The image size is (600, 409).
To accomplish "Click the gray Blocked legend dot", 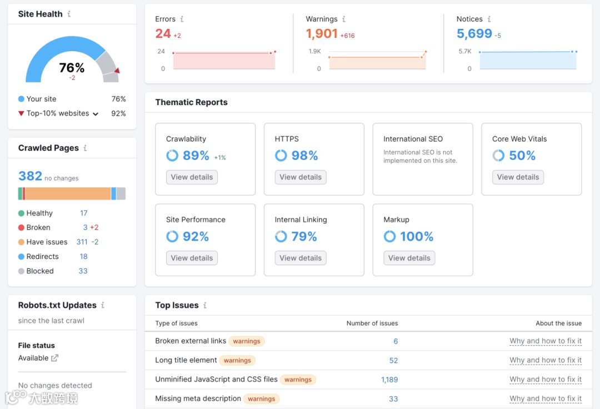I will point(21,271).
